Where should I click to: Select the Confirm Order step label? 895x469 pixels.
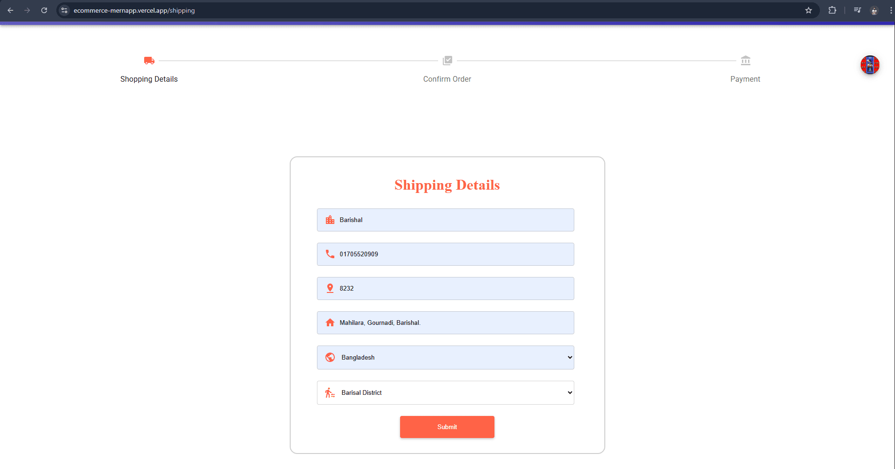[447, 79]
